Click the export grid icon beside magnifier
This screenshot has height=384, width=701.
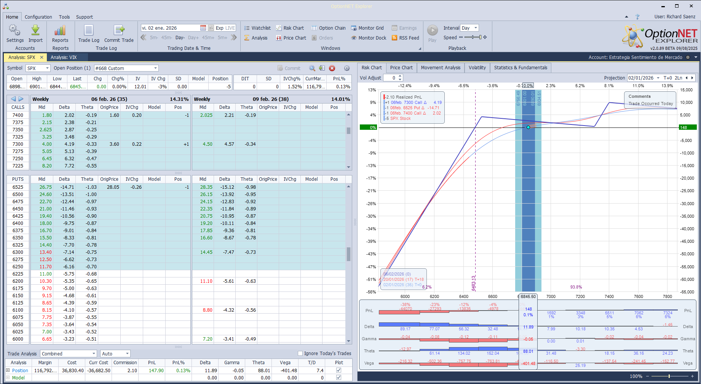pos(322,68)
